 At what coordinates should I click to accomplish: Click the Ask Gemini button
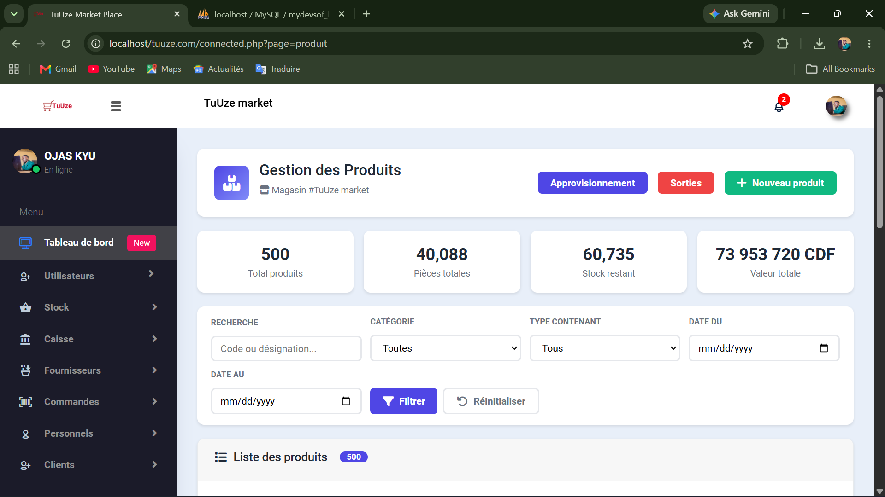[x=740, y=14]
